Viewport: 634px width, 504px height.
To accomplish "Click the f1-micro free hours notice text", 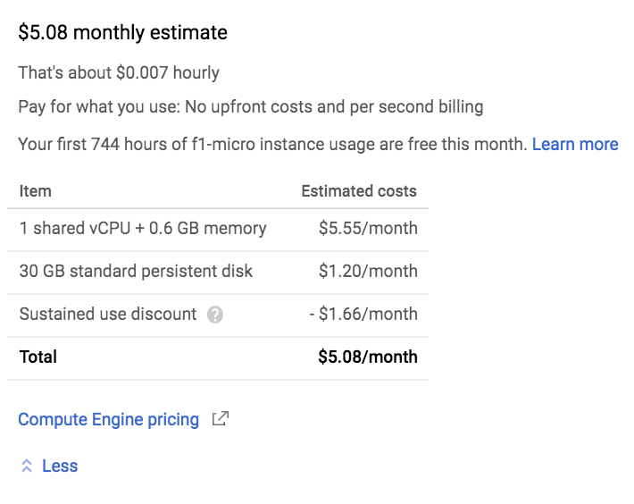I will pos(273,144).
